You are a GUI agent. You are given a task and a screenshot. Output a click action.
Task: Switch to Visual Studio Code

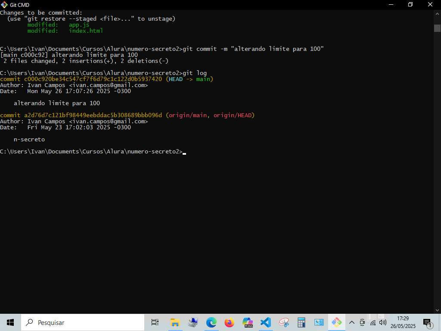265,322
